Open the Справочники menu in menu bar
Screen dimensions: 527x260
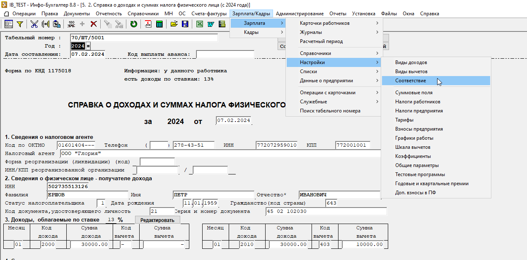point(143,14)
